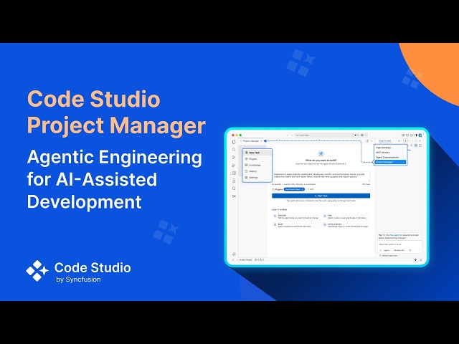Click the new chat plus icon in Code Studio panel

399,141
